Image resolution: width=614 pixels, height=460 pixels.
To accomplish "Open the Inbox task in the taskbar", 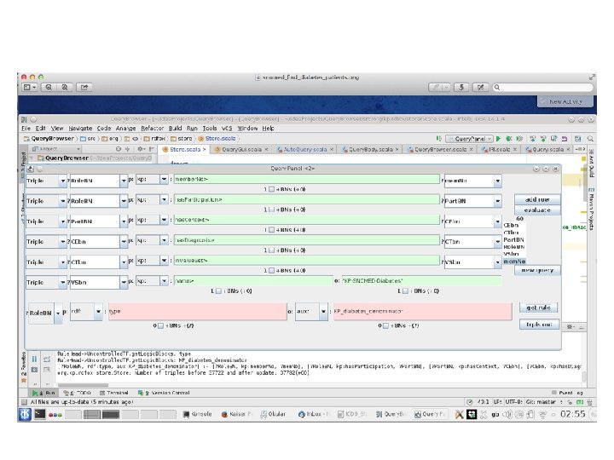I will [x=314, y=414].
